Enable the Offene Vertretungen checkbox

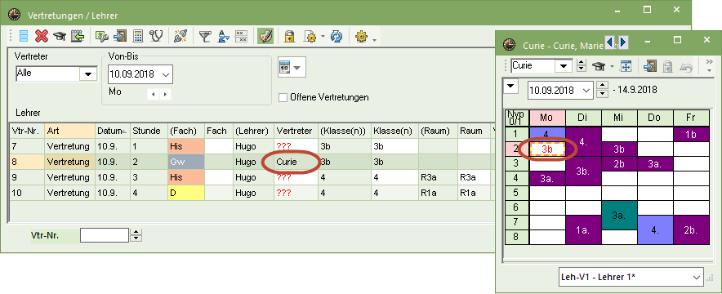pyautogui.click(x=283, y=97)
